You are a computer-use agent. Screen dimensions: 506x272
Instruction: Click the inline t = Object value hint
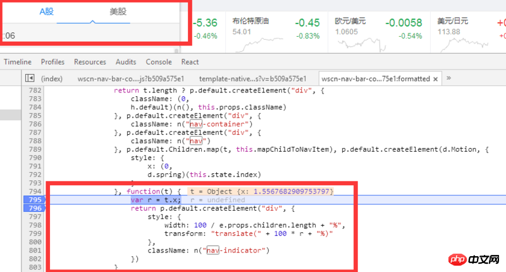click(260, 191)
